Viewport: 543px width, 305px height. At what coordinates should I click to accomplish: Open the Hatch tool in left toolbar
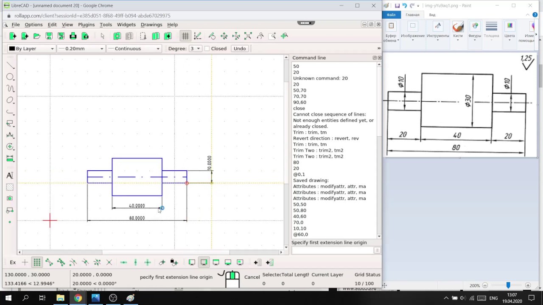pos(10,187)
